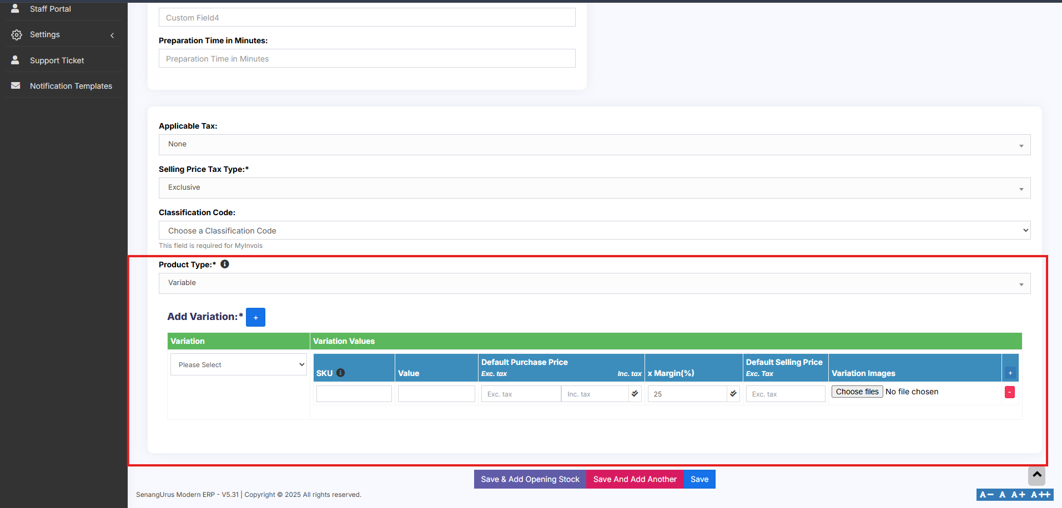The width and height of the screenshot is (1062, 508).
Task: Open Staff Portal in the sidebar
Action: pos(50,9)
